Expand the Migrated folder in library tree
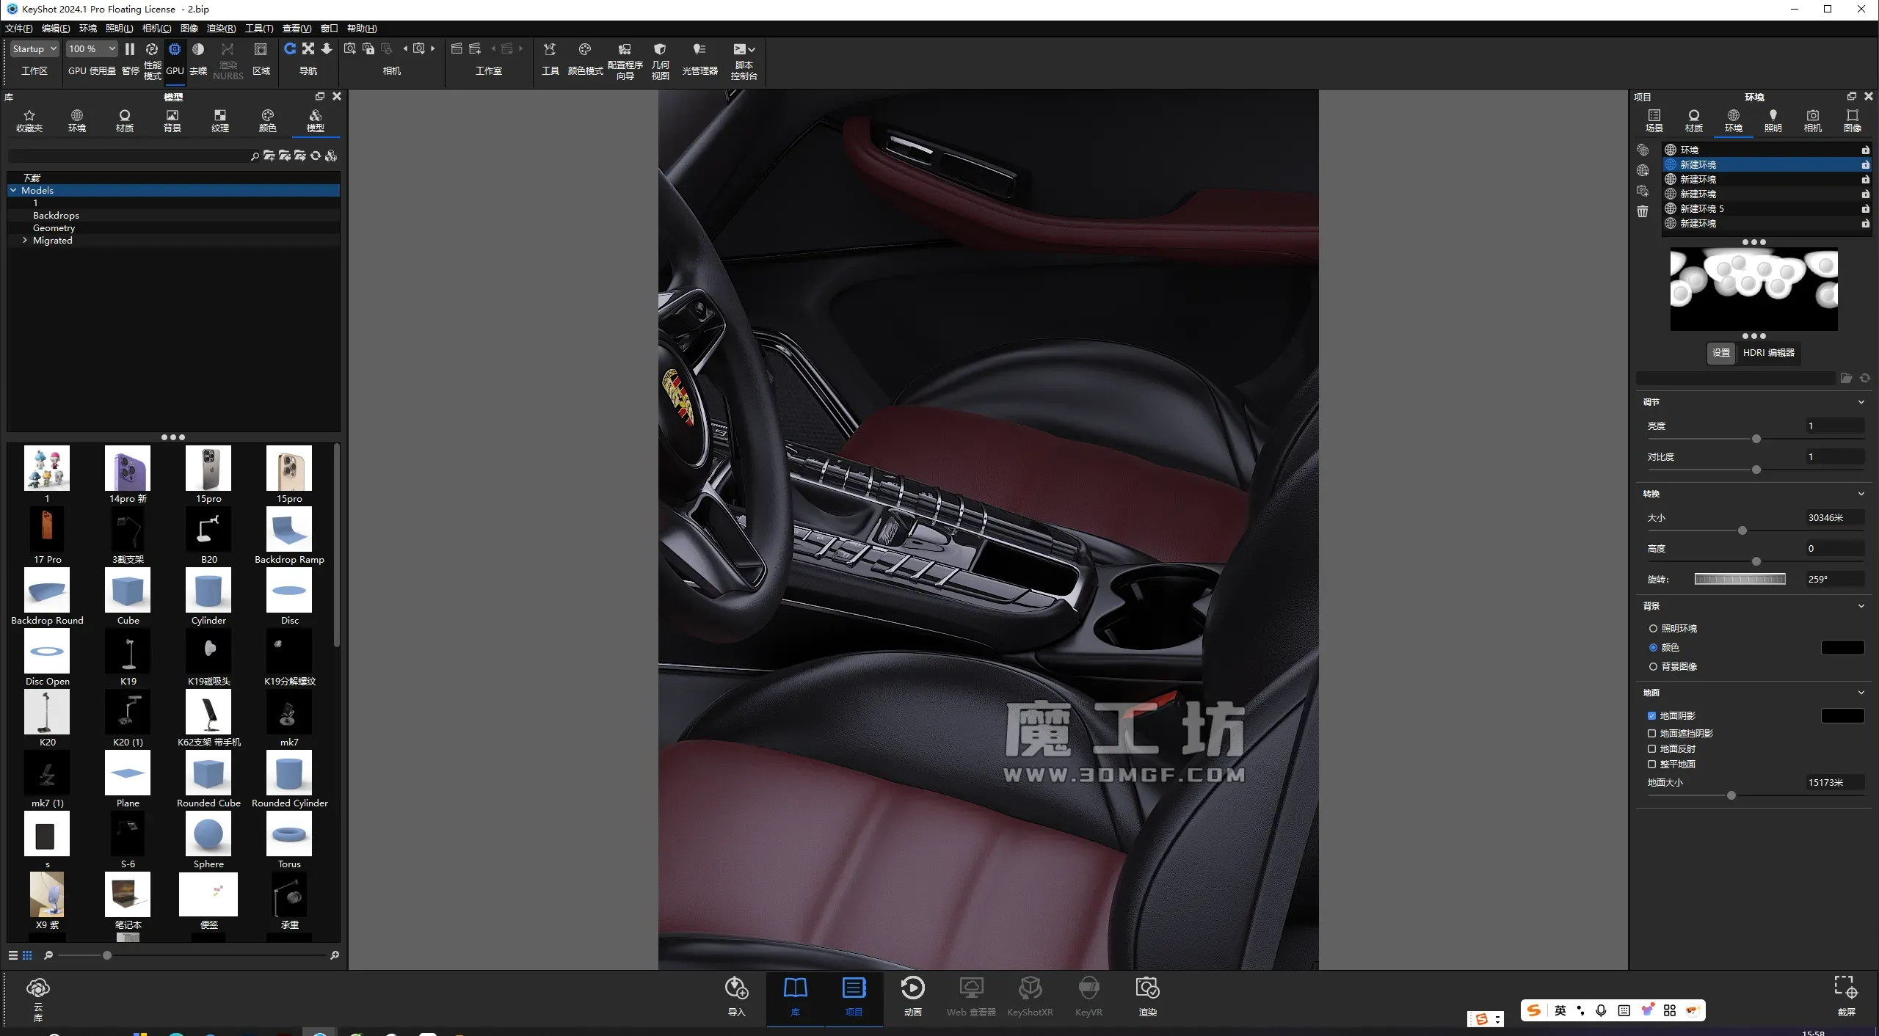 coord(25,240)
